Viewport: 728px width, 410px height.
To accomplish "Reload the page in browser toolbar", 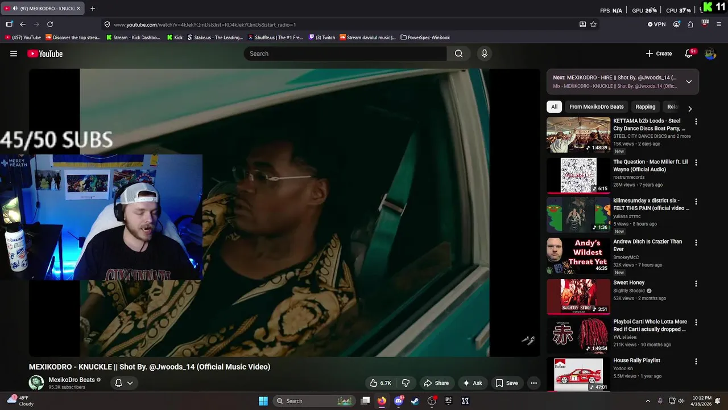I will click(50, 24).
